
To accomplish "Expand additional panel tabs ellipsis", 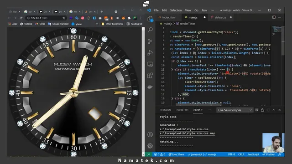I will (209, 110).
